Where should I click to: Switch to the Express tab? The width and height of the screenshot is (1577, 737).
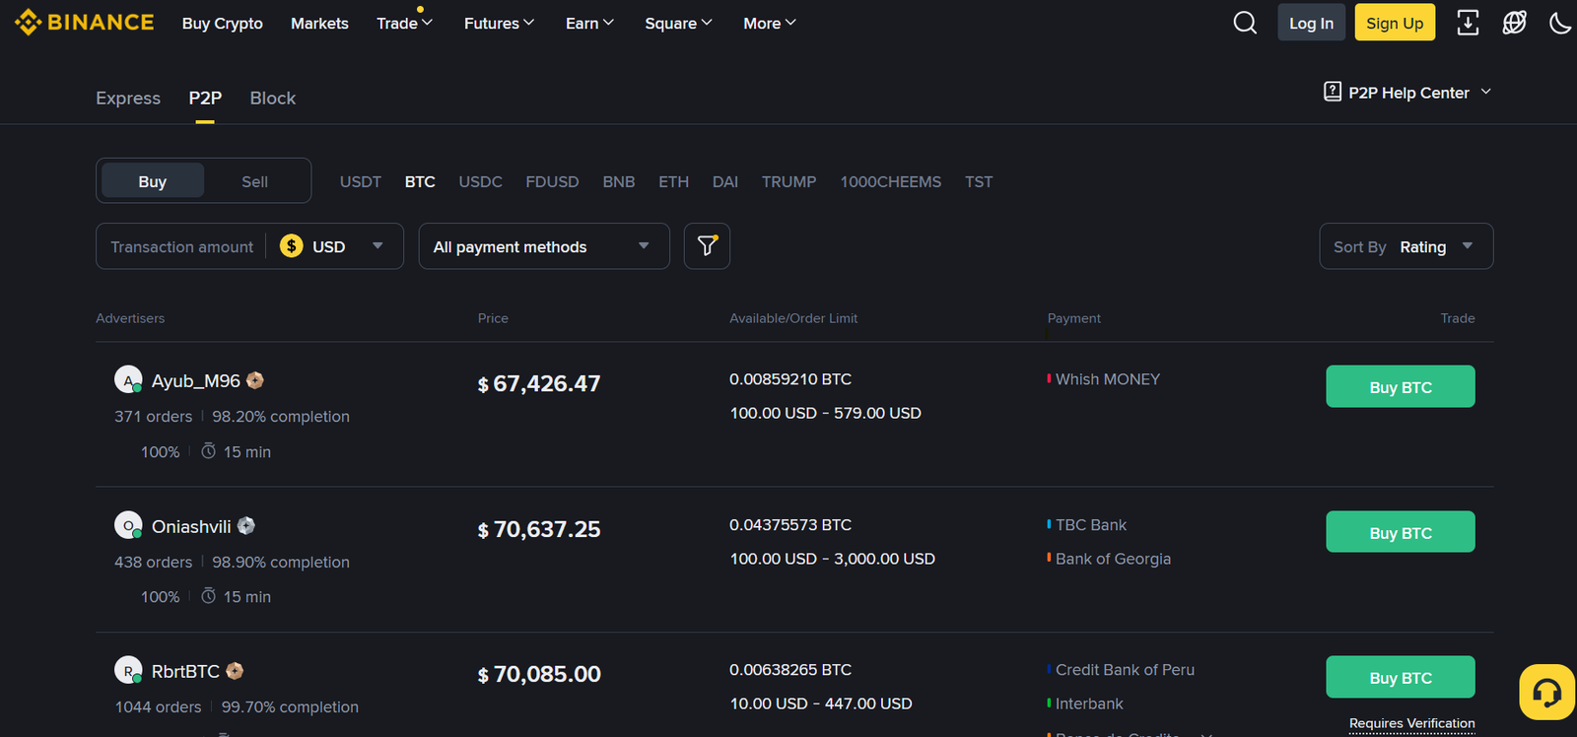(x=128, y=98)
